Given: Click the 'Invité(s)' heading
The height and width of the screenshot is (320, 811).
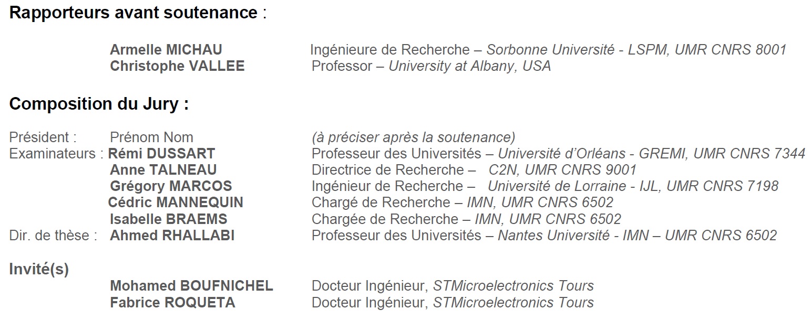Looking at the screenshot, I should pyautogui.click(x=39, y=269).
